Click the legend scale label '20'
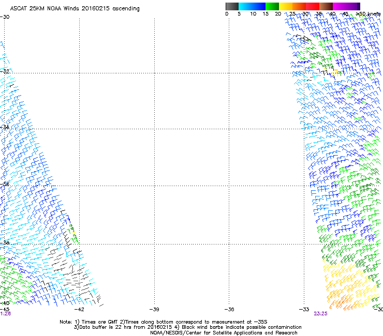383x336 pixels. (278, 14)
